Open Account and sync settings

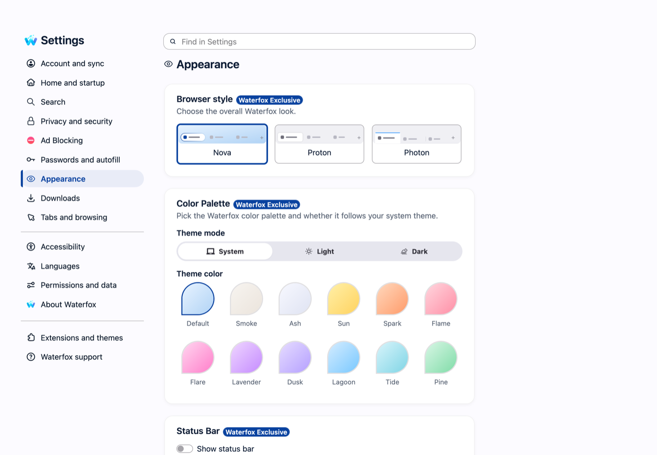pos(82,63)
